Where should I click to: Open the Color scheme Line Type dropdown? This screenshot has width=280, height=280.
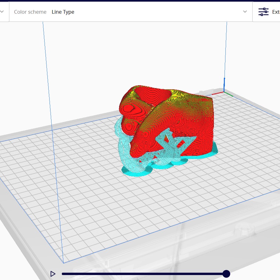131,12
